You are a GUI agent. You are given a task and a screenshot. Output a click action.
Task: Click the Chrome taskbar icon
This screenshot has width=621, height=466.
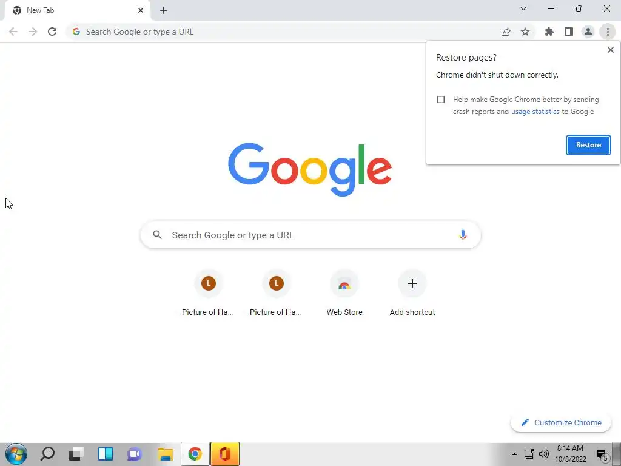click(195, 454)
